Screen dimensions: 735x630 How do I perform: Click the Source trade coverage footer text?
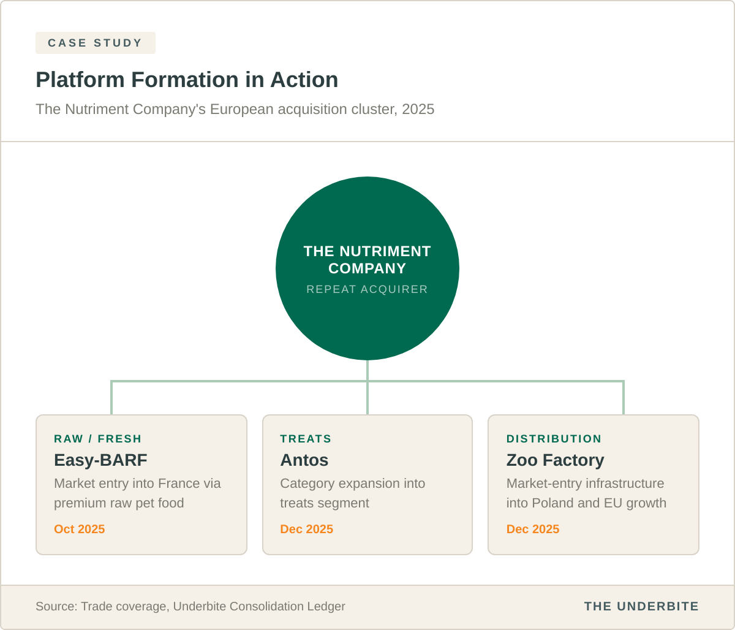coord(190,606)
